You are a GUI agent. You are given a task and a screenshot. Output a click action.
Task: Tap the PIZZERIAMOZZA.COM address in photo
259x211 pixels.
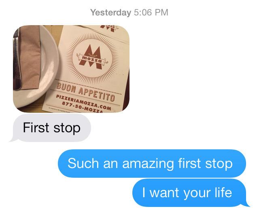[83, 102]
